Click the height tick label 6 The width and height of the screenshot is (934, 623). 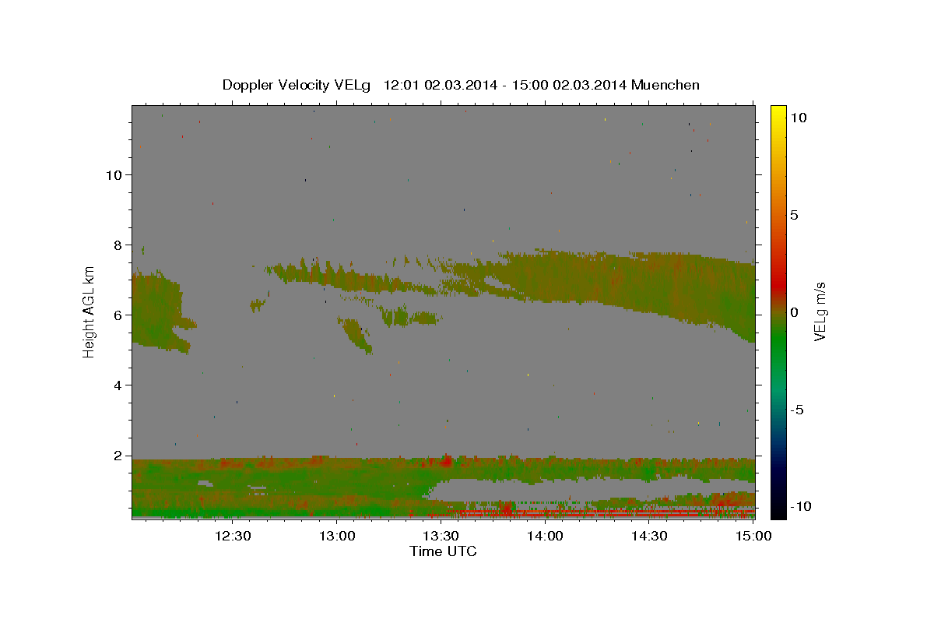118,315
